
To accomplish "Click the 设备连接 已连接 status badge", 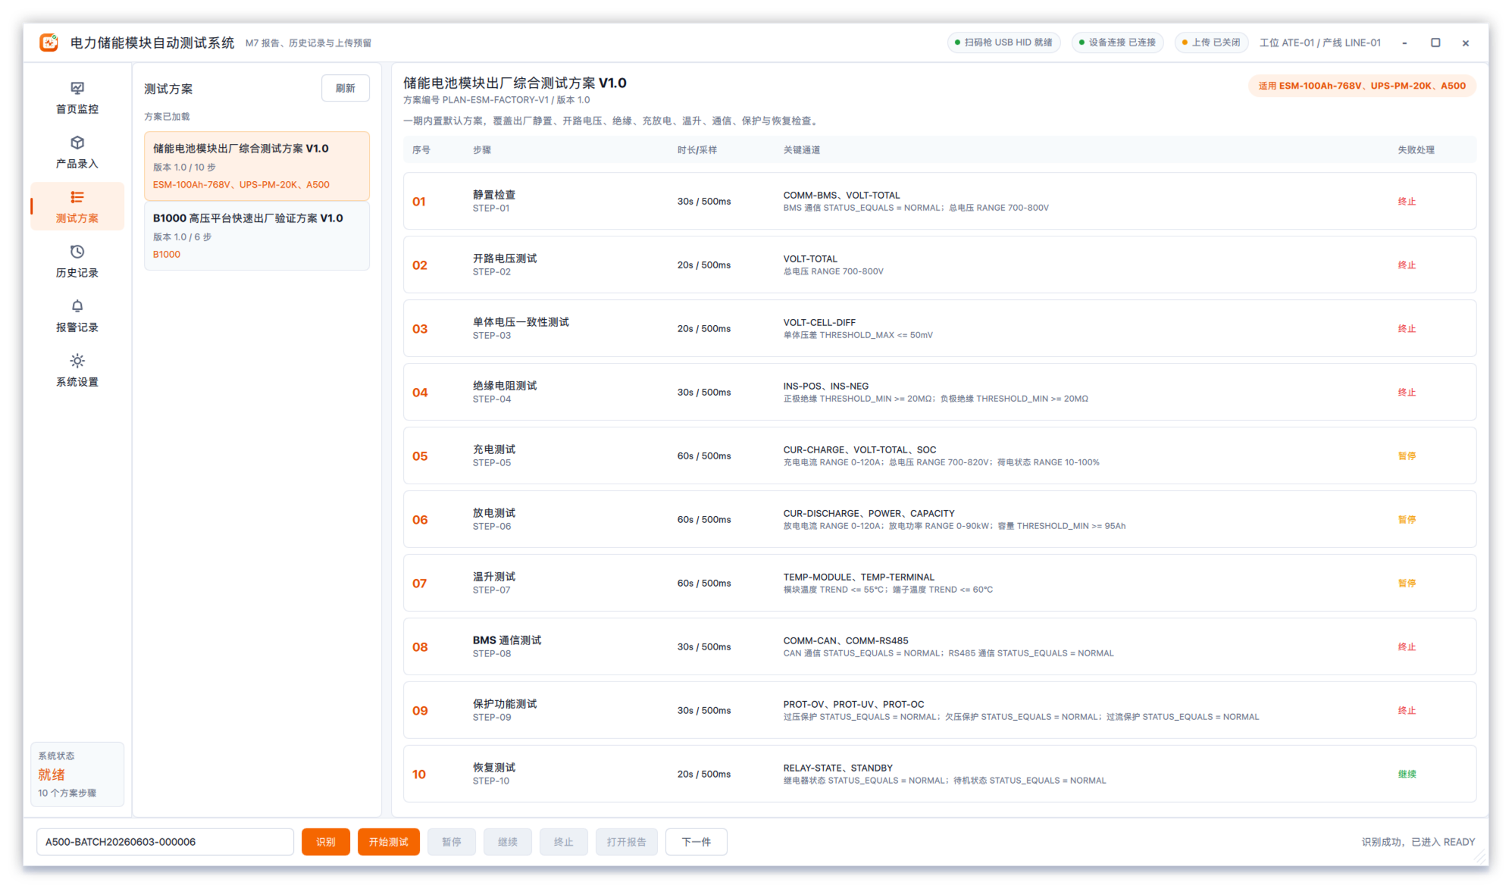I will click(x=1117, y=42).
